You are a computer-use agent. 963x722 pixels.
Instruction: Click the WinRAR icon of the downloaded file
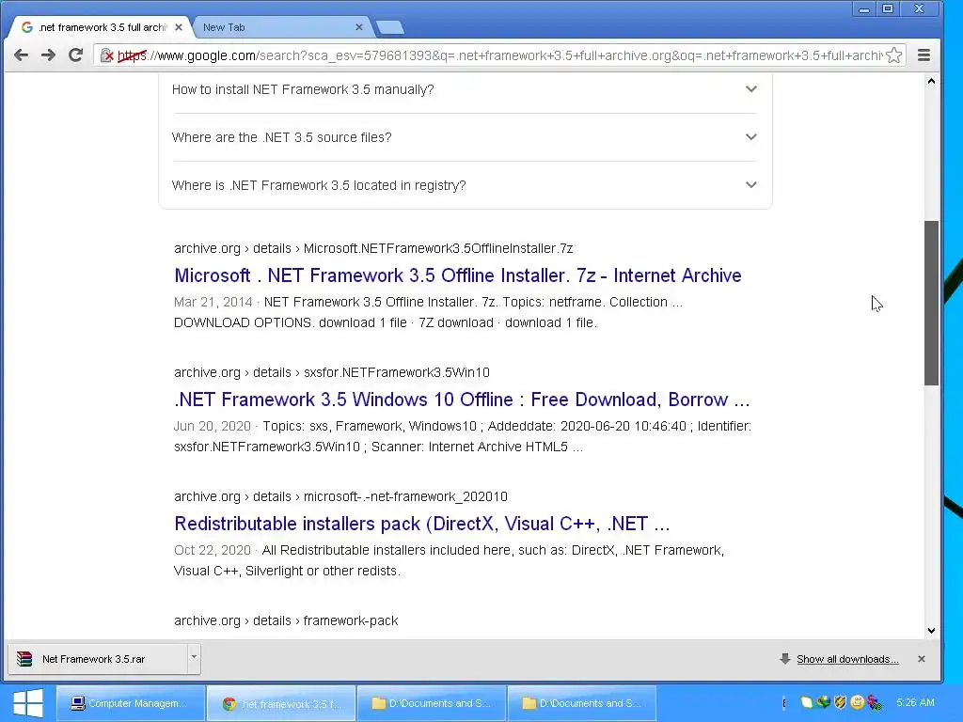24,659
